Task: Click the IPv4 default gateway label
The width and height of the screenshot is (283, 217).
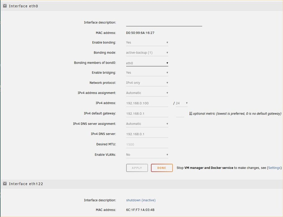Action: coord(100,113)
